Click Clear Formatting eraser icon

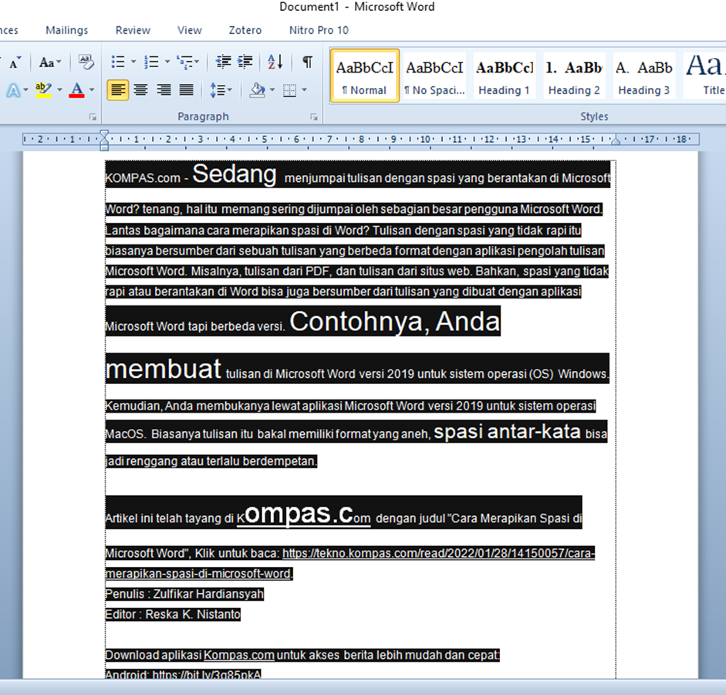(x=86, y=62)
